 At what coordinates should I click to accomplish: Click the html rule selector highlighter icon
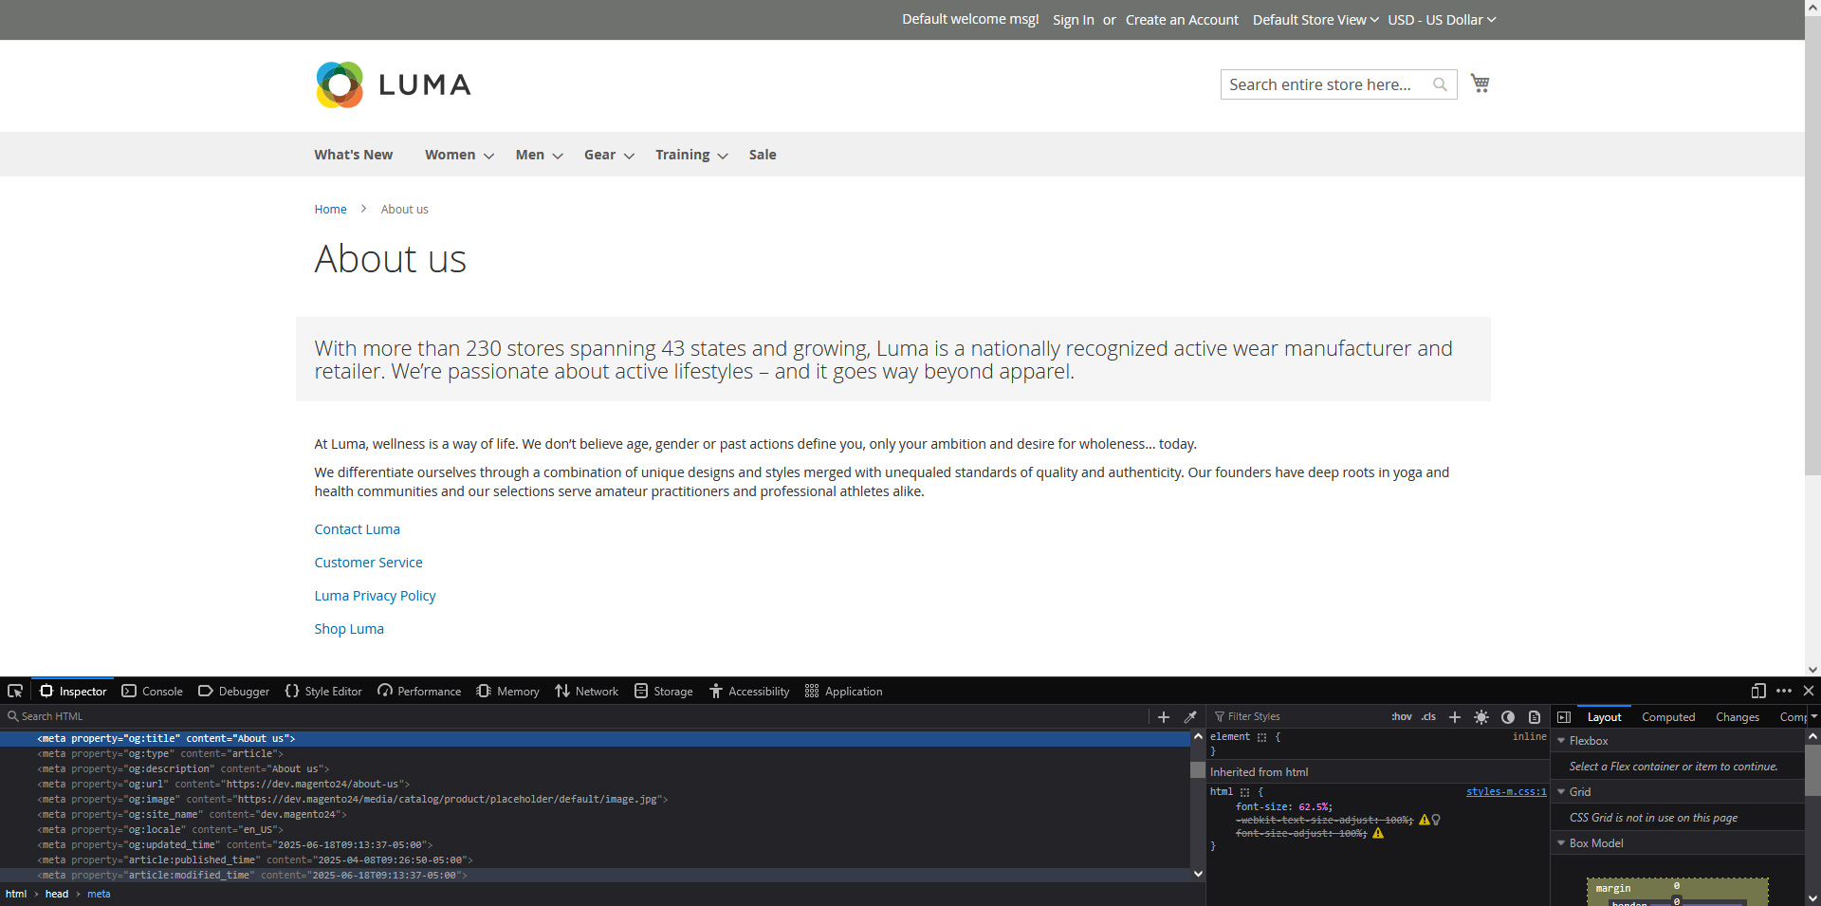pyautogui.click(x=1245, y=792)
